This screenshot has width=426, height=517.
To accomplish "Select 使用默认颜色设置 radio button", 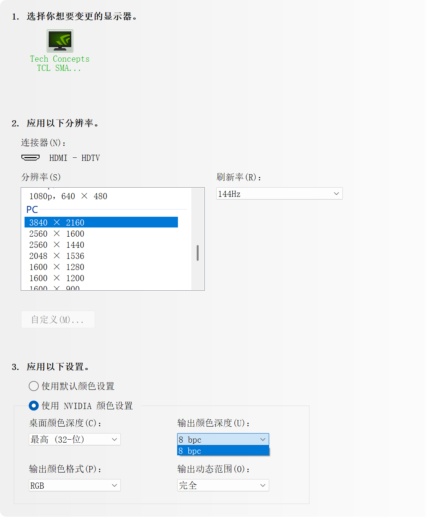I will point(33,386).
